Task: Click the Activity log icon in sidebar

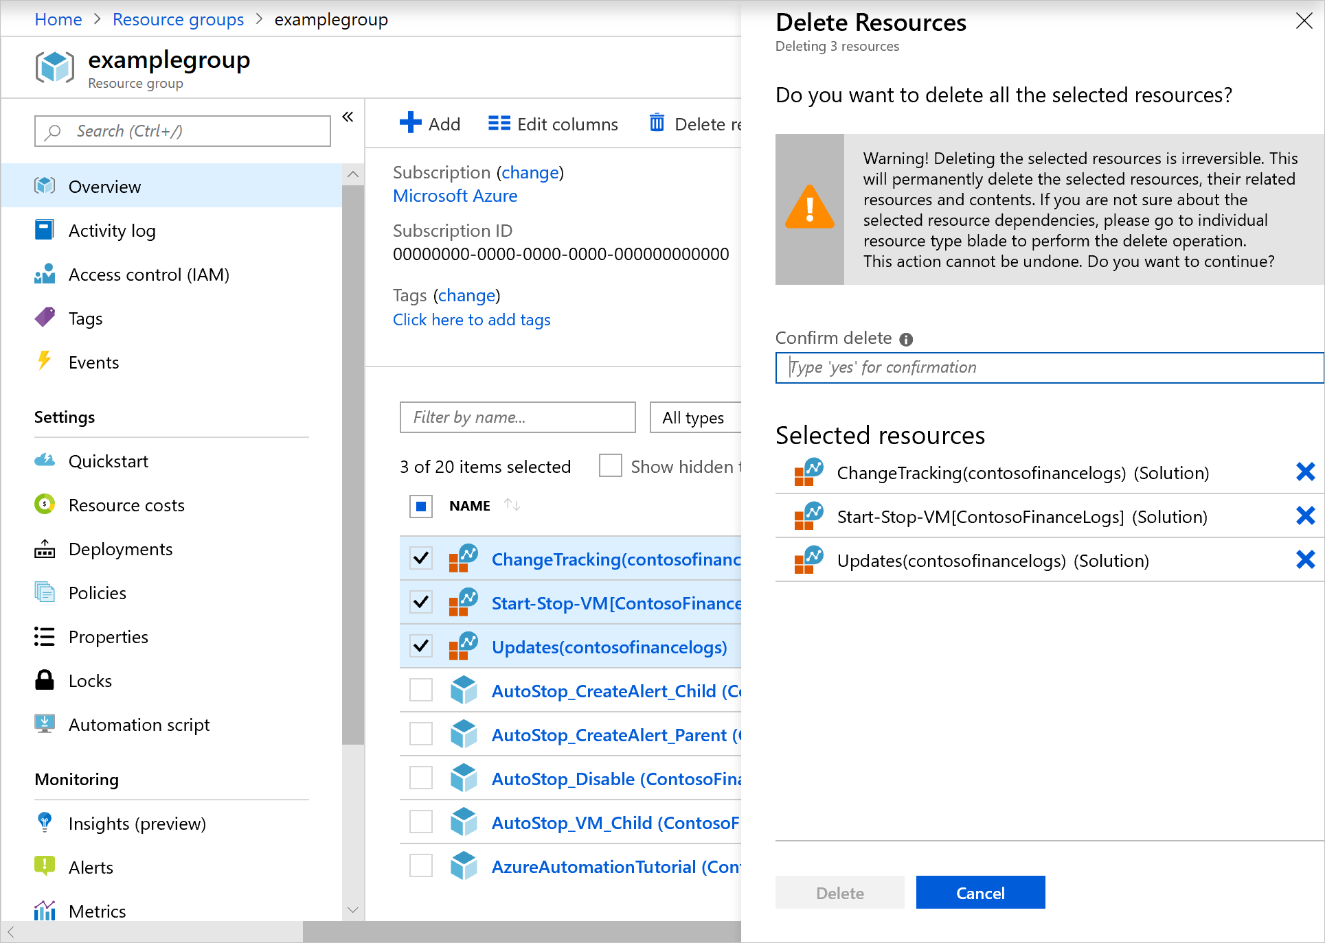Action: [45, 230]
